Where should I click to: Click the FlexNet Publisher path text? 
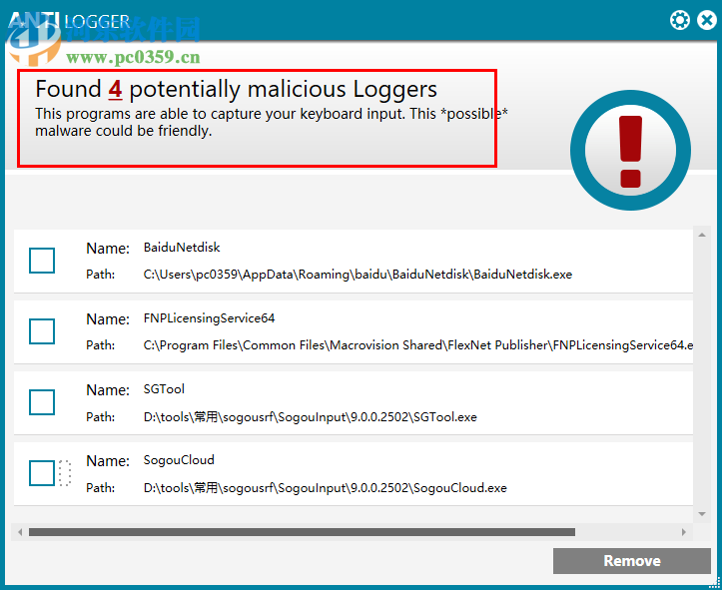418,345
